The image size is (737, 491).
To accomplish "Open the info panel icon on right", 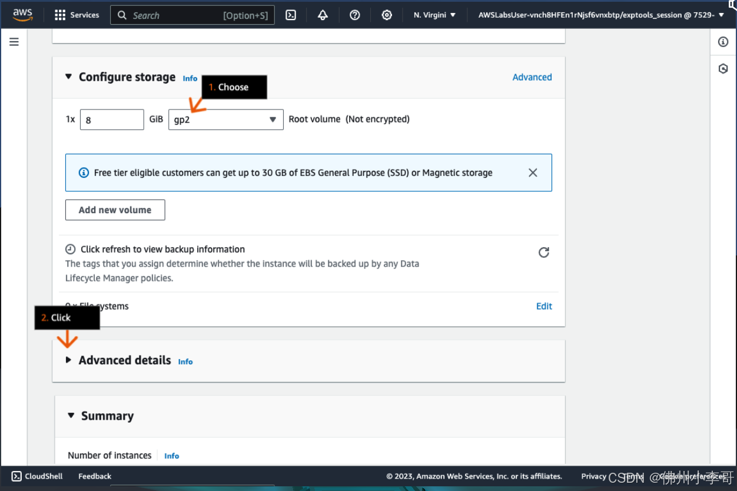I will point(723,42).
